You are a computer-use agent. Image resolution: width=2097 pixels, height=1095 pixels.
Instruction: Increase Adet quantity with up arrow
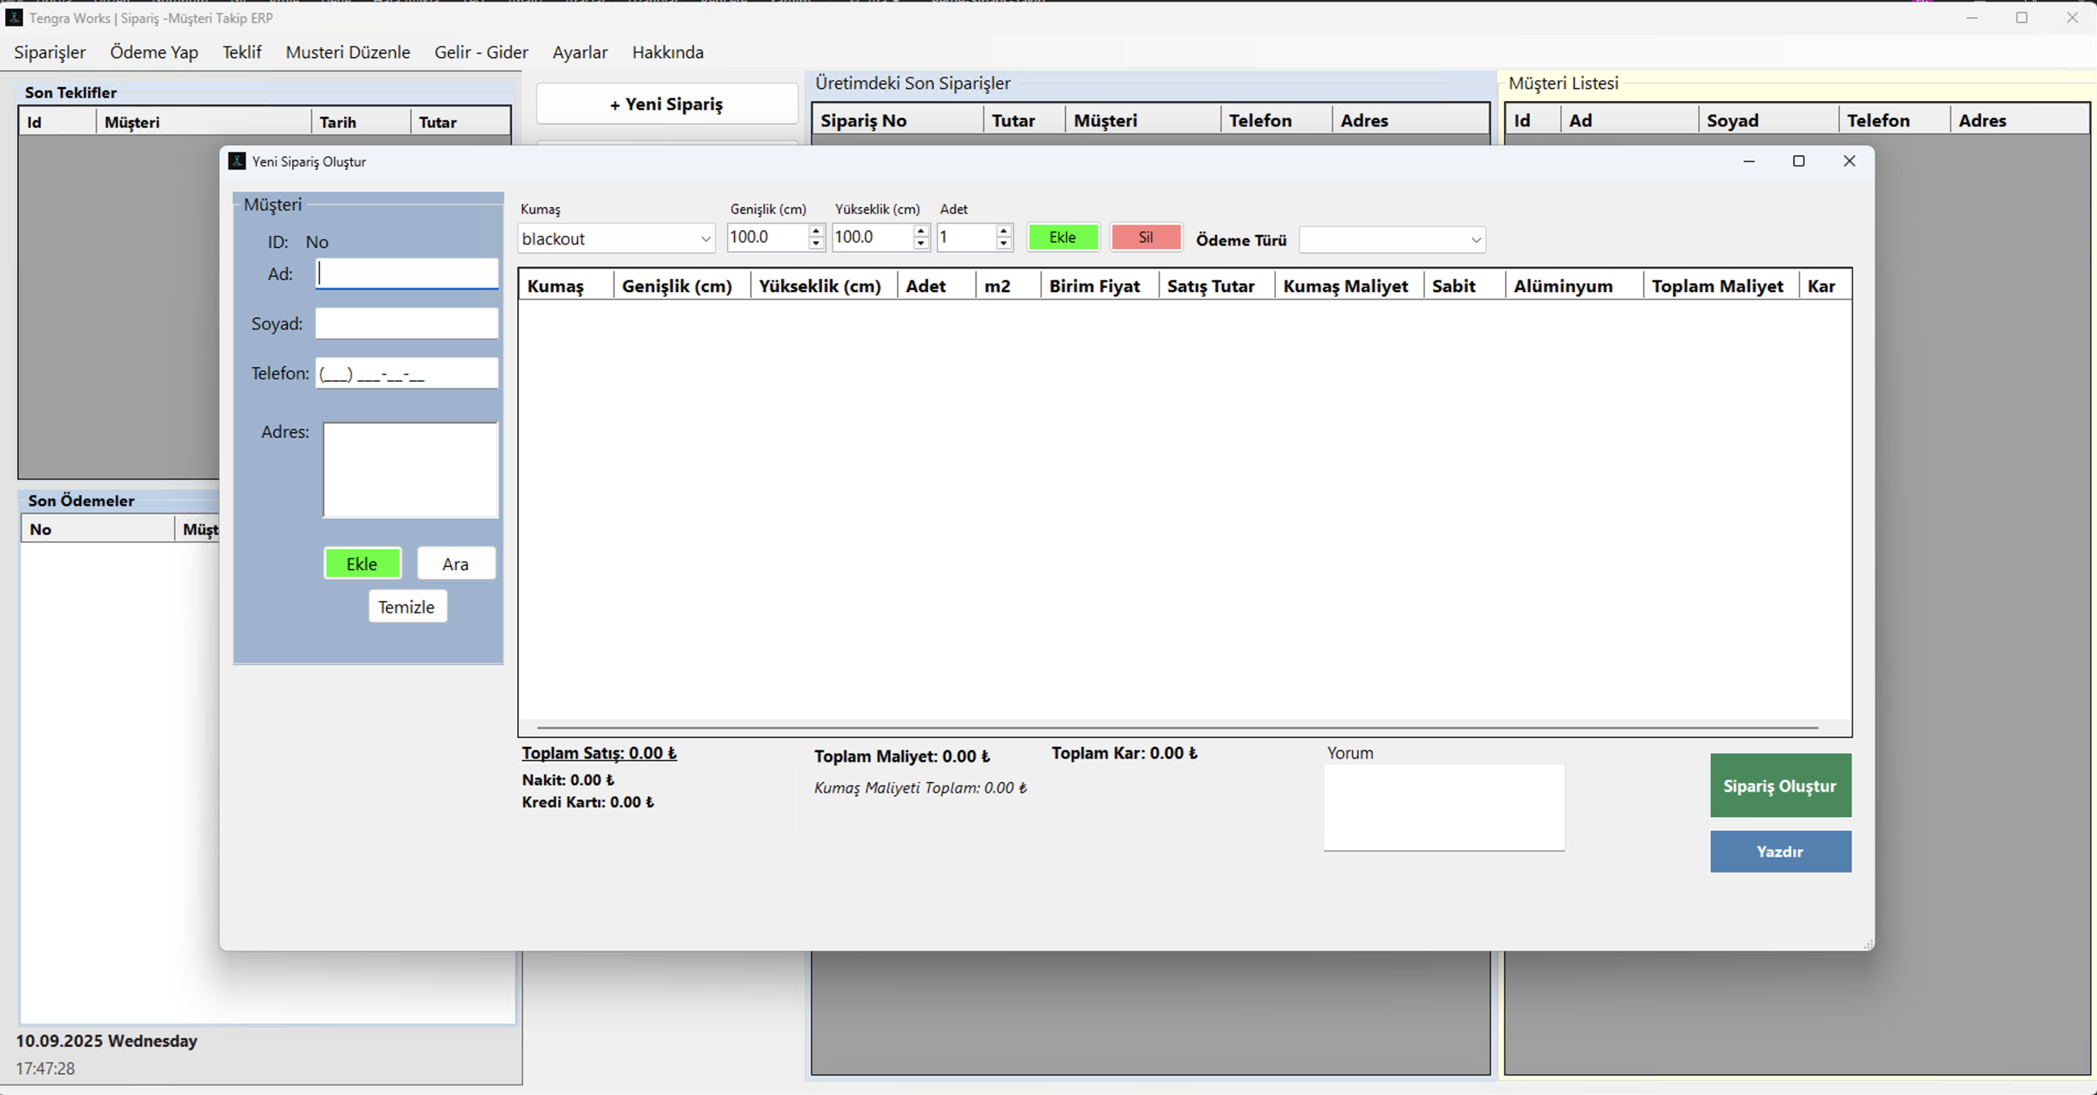[x=1004, y=231]
